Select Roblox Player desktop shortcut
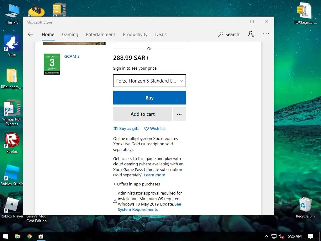The image size is (321, 241). tap(12, 207)
